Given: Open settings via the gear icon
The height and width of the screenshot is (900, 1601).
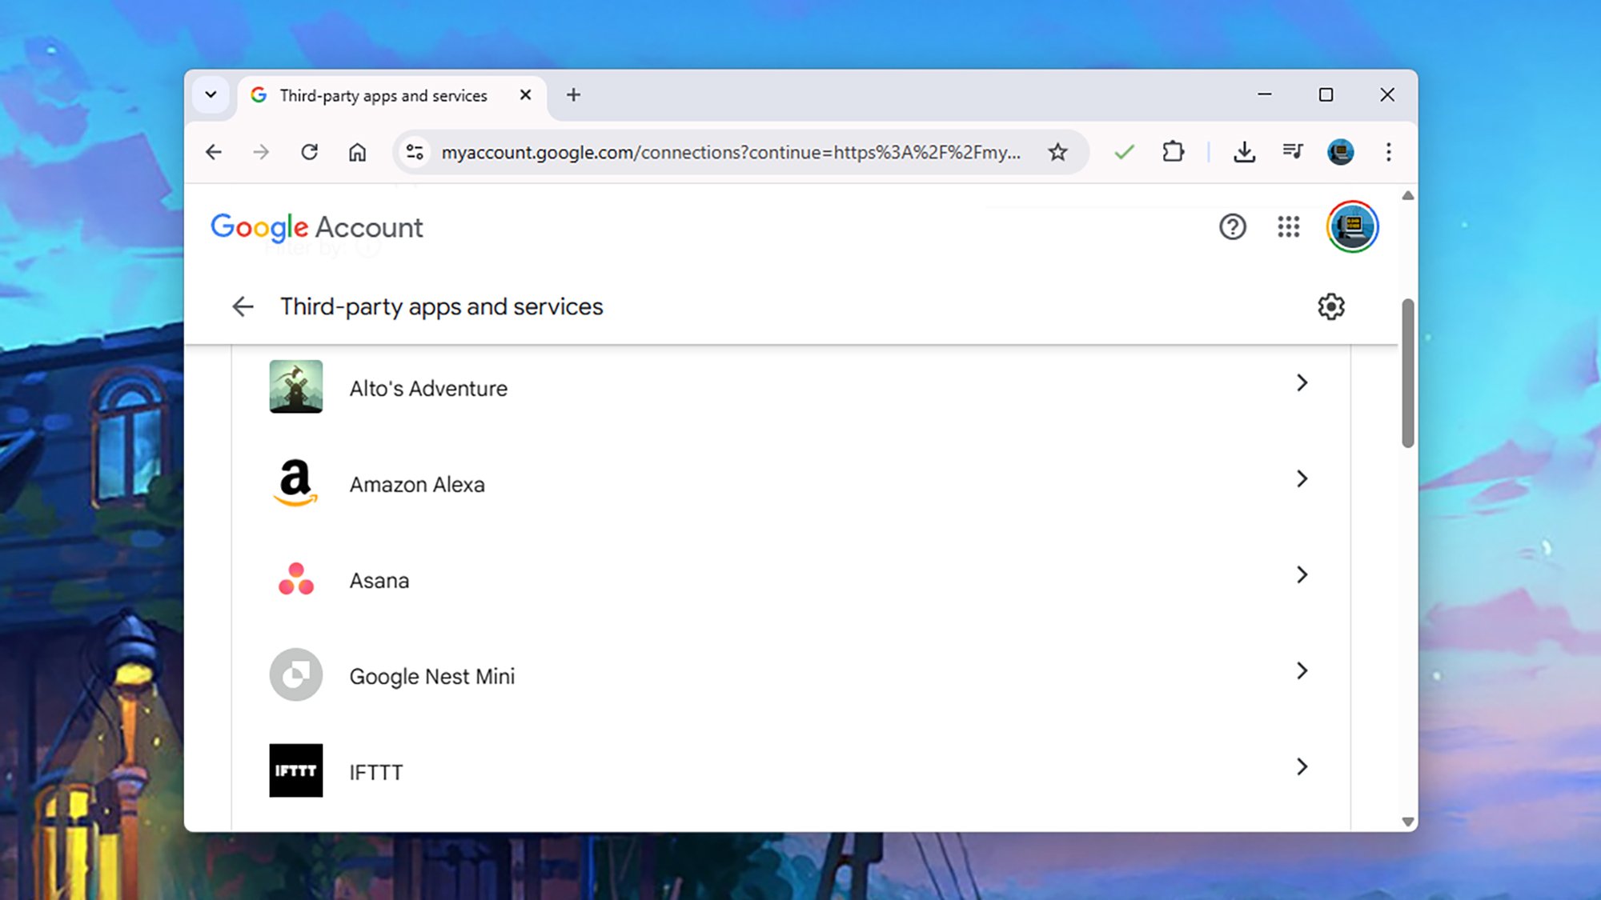Looking at the screenshot, I should point(1332,306).
